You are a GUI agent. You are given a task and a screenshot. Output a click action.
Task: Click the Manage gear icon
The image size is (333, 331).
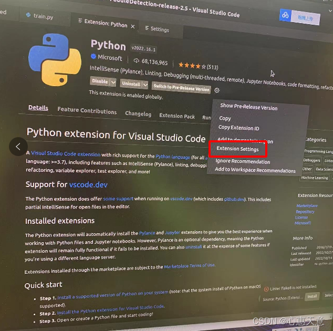tap(217, 90)
